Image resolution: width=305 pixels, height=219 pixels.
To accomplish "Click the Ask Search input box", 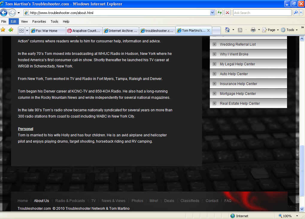I will pos(262,13).
